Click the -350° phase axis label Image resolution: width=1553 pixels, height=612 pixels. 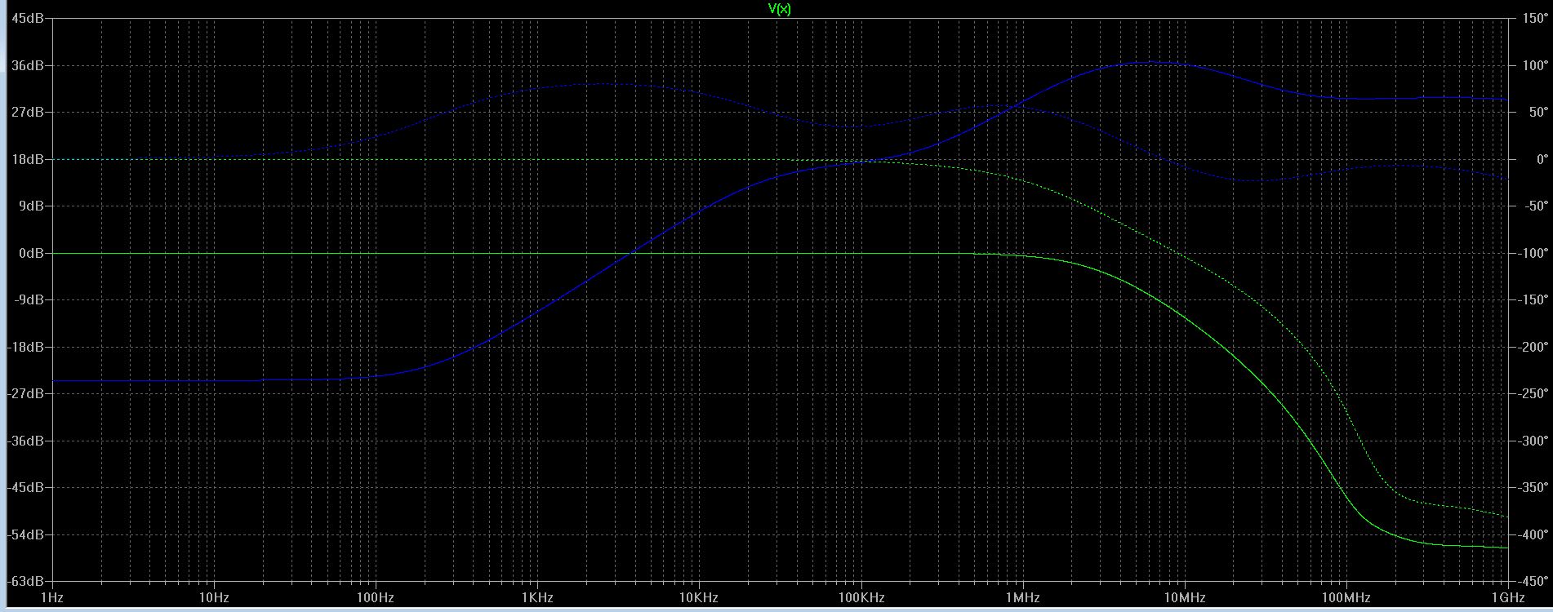pos(1533,487)
